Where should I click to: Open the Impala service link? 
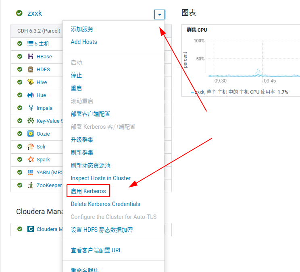click(x=44, y=108)
